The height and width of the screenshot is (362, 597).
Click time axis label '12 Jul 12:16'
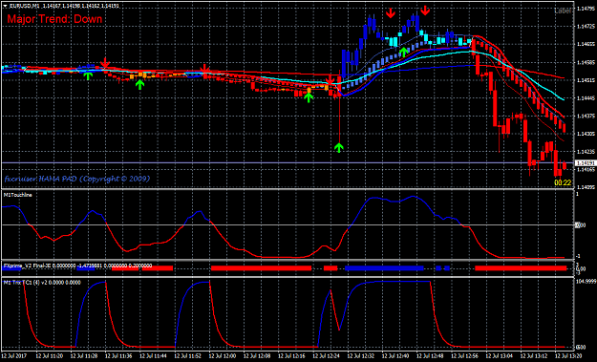click(291, 356)
